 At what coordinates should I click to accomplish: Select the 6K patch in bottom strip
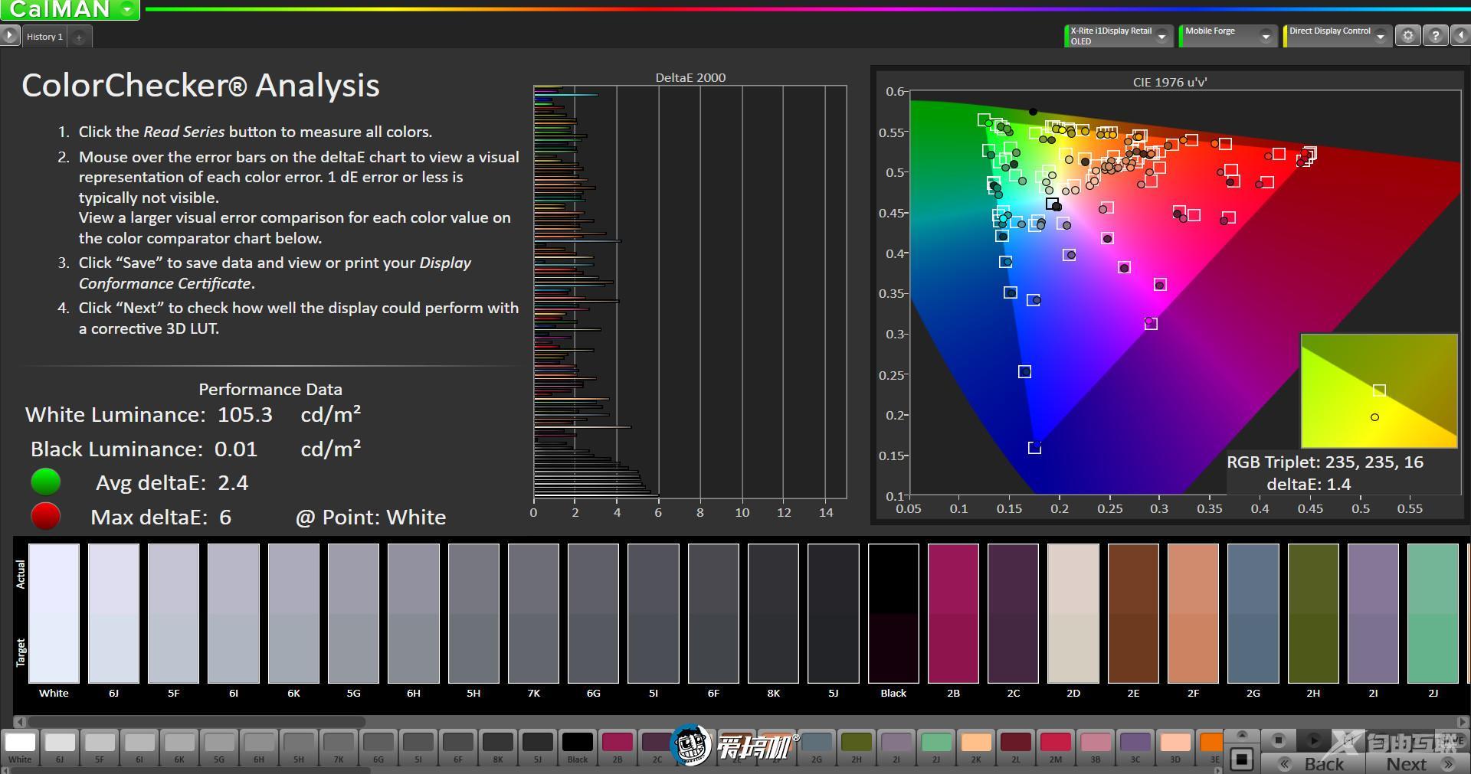(179, 747)
